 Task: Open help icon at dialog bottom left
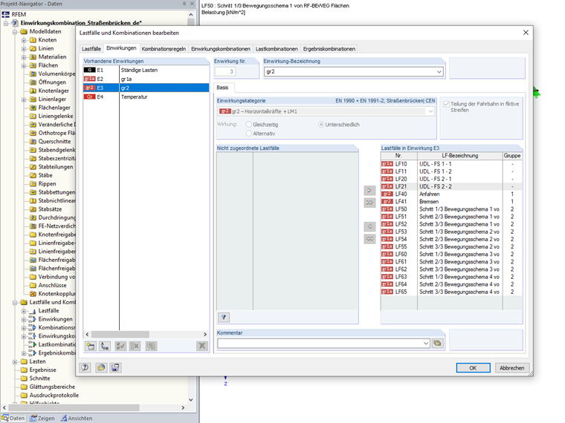tap(85, 367)
